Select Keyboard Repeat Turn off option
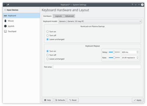Viewport: 147px width, 106px height. (48, 55)
